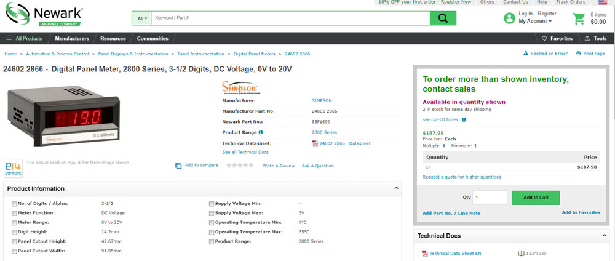The image size is (615, 261).
Task: Click the green search magnifier button
Action: [443, 18]
